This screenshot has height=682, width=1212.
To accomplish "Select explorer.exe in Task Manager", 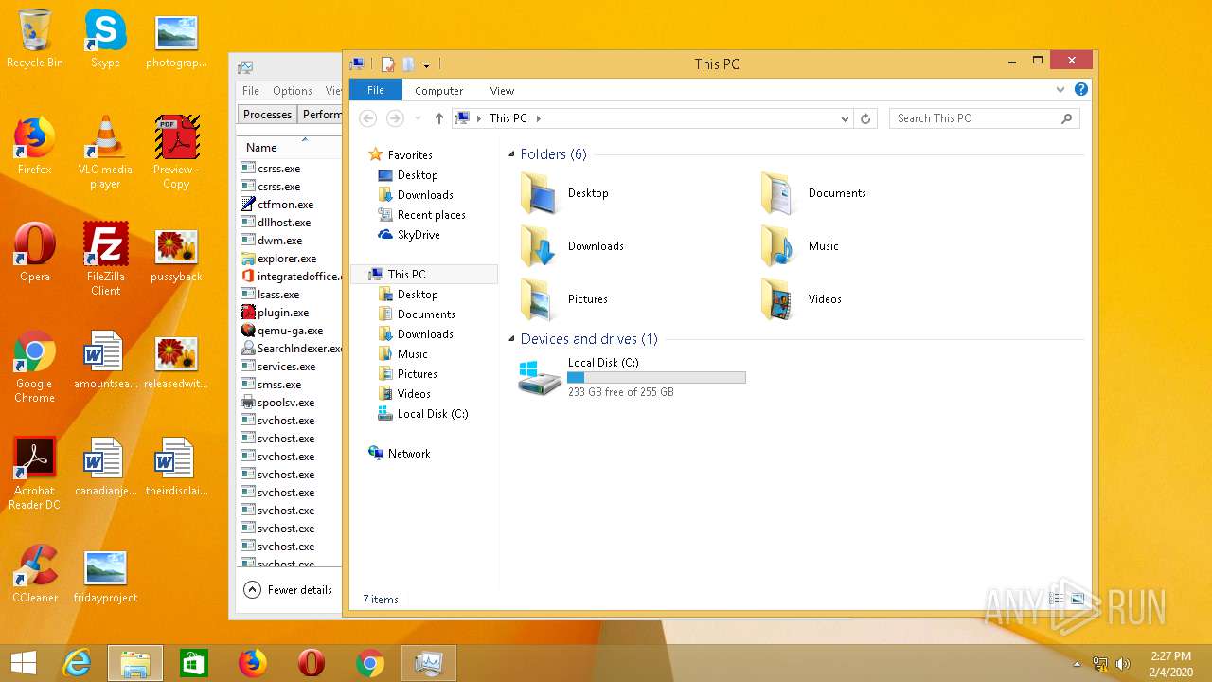I will [x=289, y=259].
